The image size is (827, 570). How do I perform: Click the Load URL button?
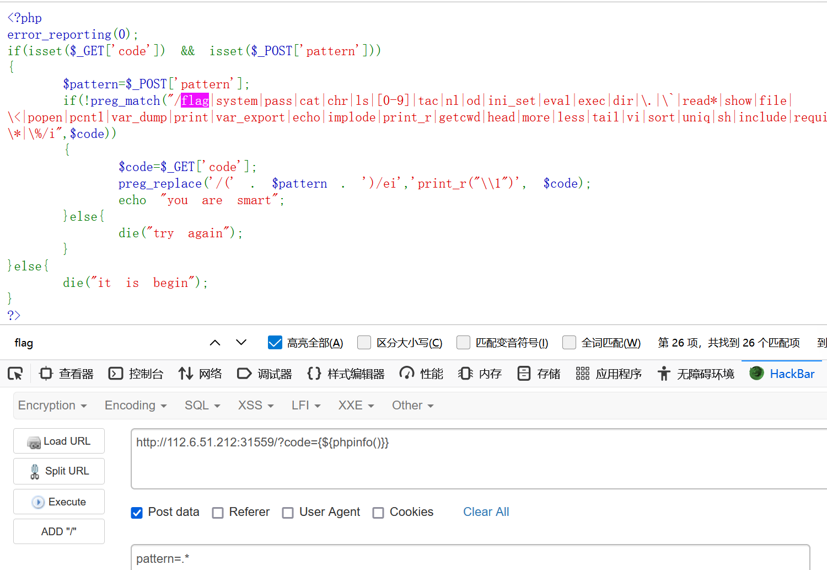pos(59,441)
